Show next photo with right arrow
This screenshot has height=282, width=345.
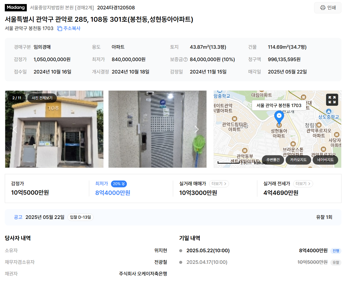point(196,129)
